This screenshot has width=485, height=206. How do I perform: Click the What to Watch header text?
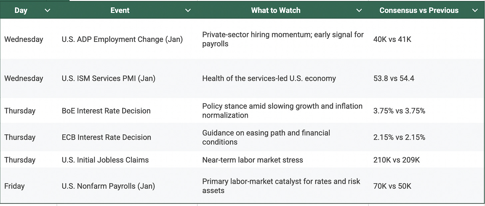coord(276,11)
